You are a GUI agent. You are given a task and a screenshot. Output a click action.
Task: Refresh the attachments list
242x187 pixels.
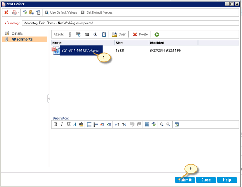[157, 34]
